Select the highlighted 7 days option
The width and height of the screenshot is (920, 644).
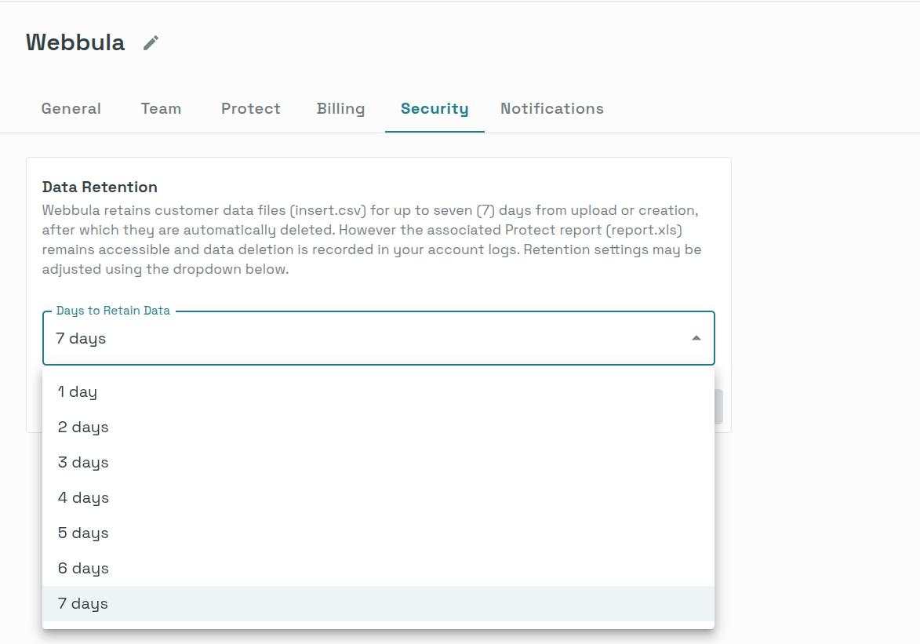coord(379,603)
